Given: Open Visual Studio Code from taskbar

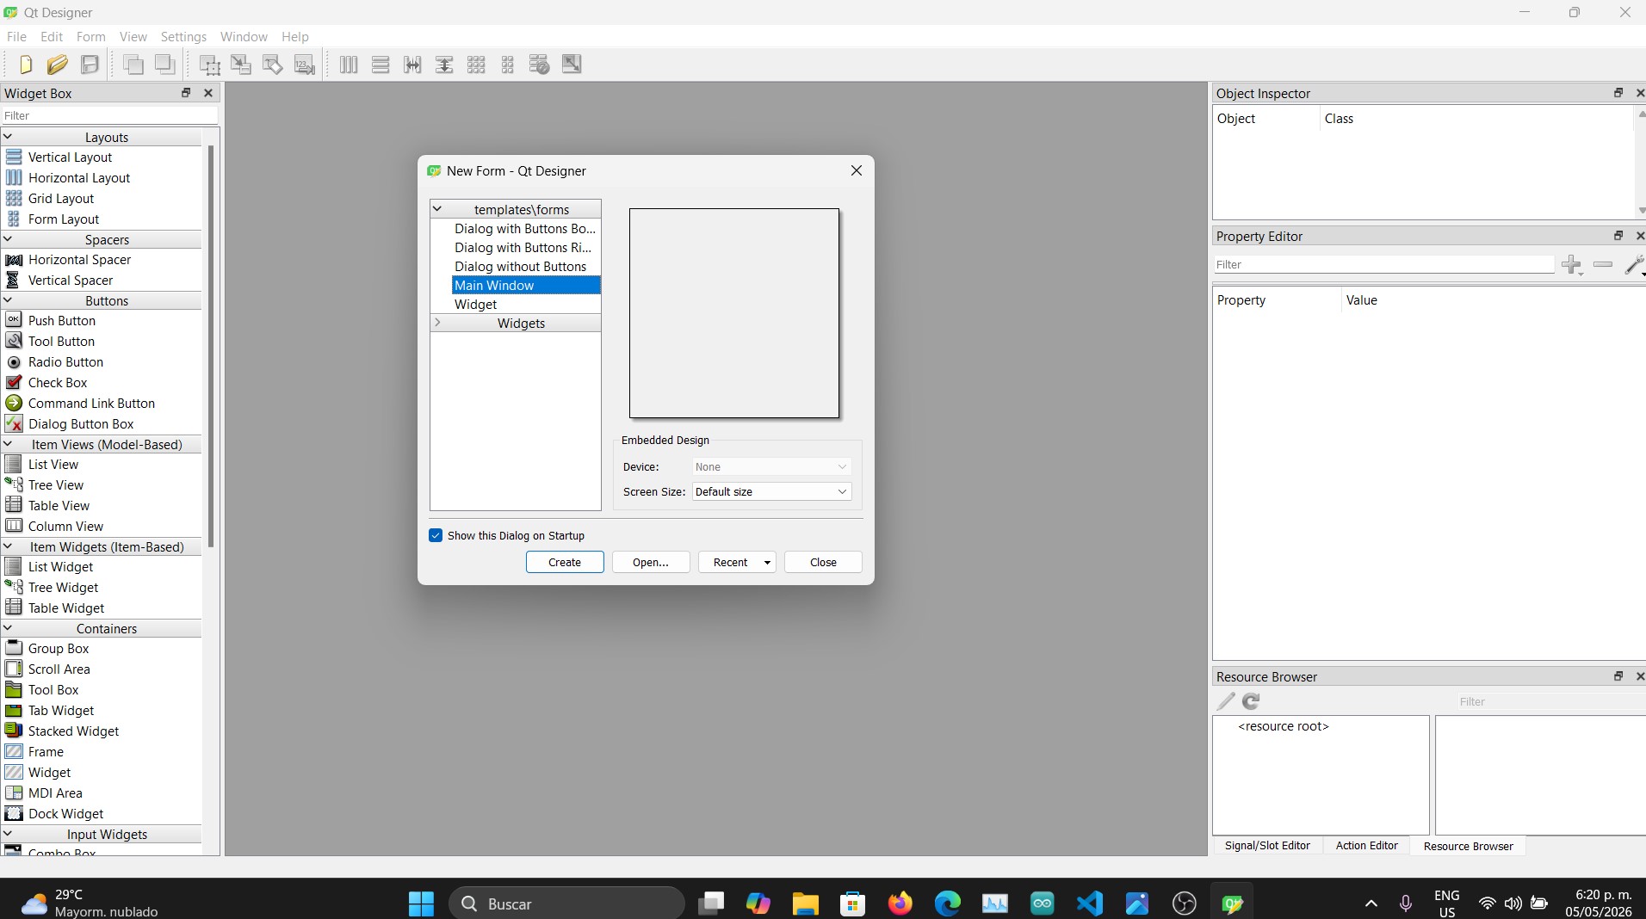Looking at the screenshot, I should click(1090, 904).
